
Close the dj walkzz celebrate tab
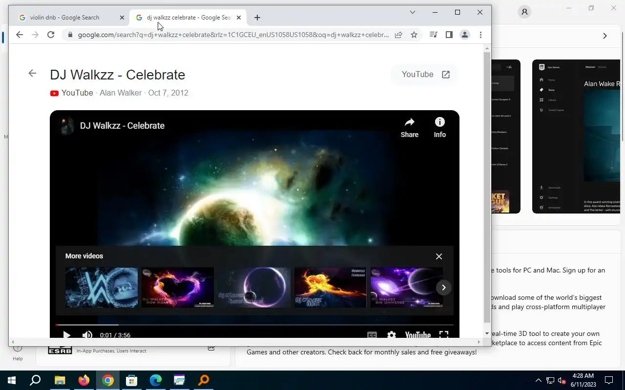coord(238,18)
